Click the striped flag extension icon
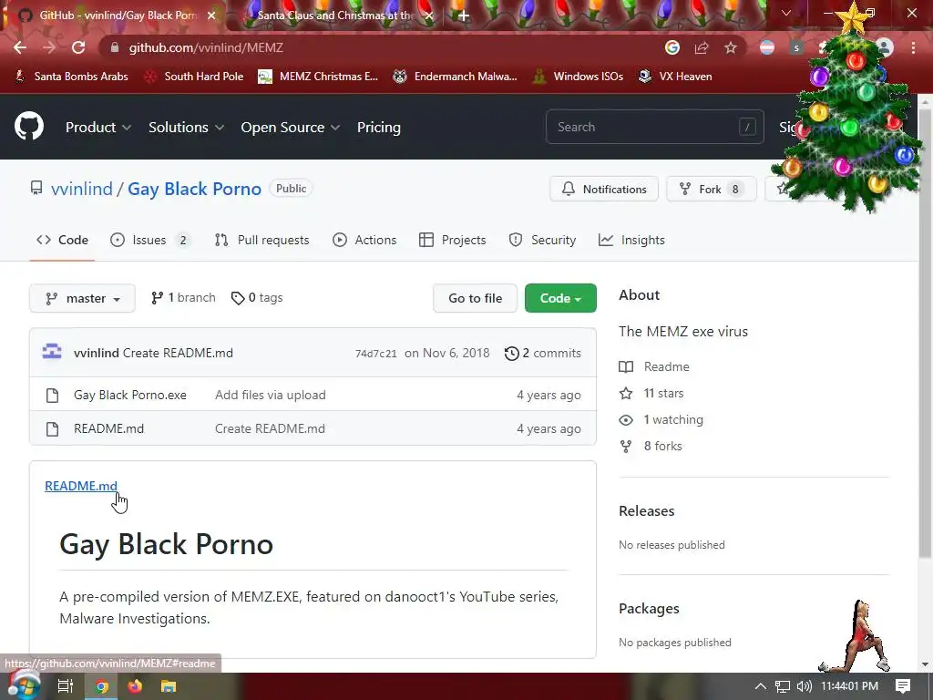The height and width of the screenshot is (700, 933). point(767,47)
